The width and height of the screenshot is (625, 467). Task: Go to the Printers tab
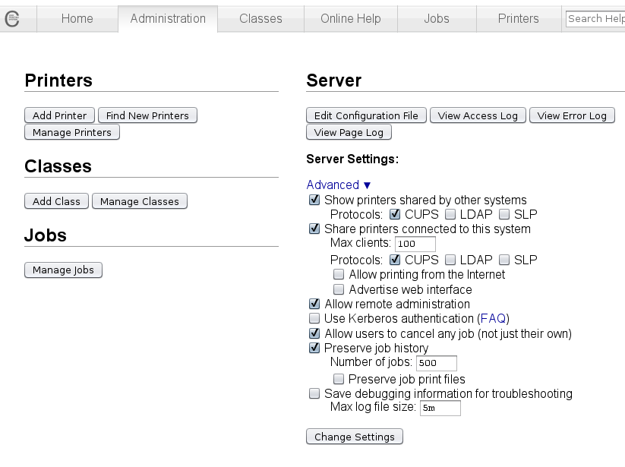click(x=518, y=19)
